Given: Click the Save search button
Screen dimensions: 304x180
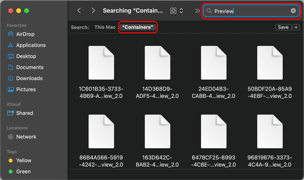Looking at the screenshot, I should 283,27.
